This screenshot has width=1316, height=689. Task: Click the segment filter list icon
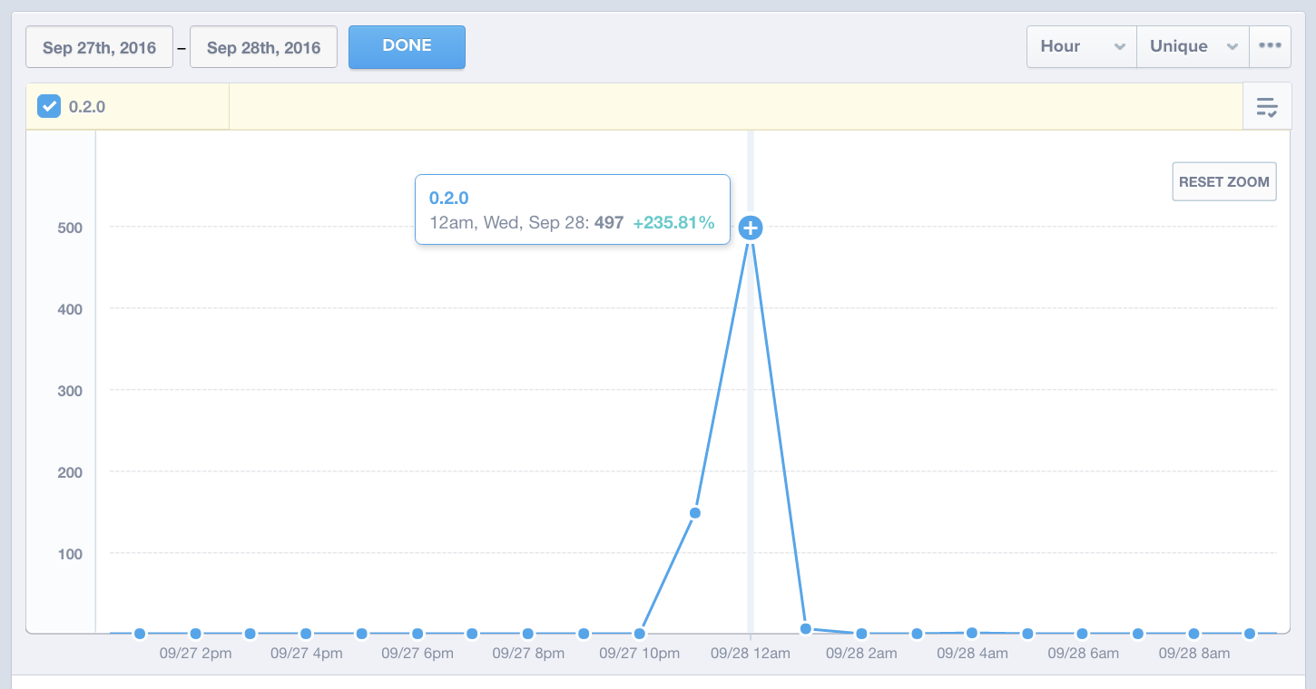click(1267, 107)
